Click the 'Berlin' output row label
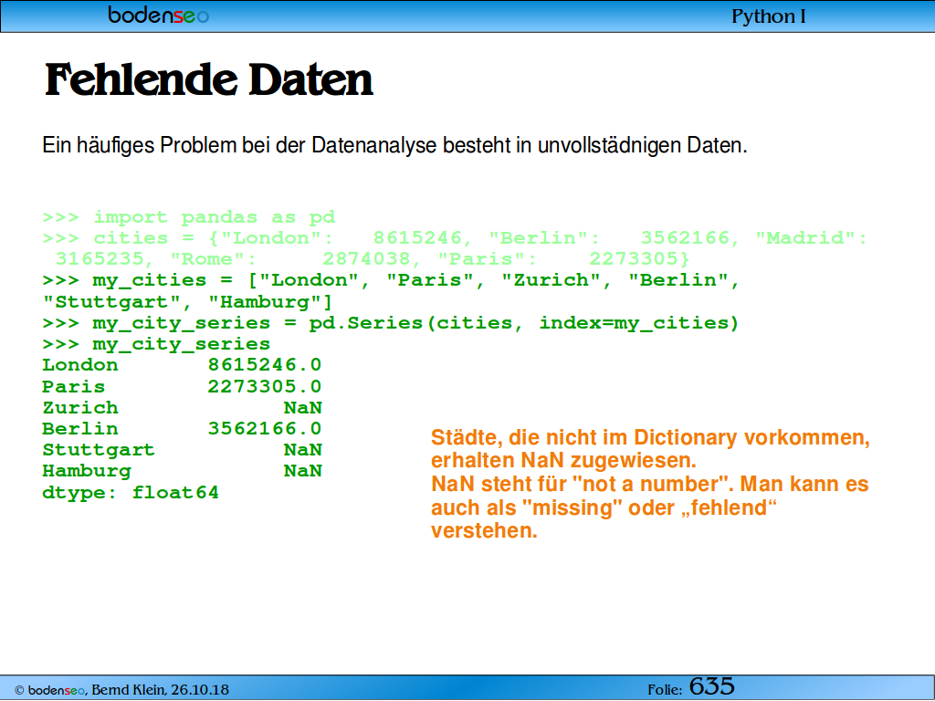 point(80,429)
